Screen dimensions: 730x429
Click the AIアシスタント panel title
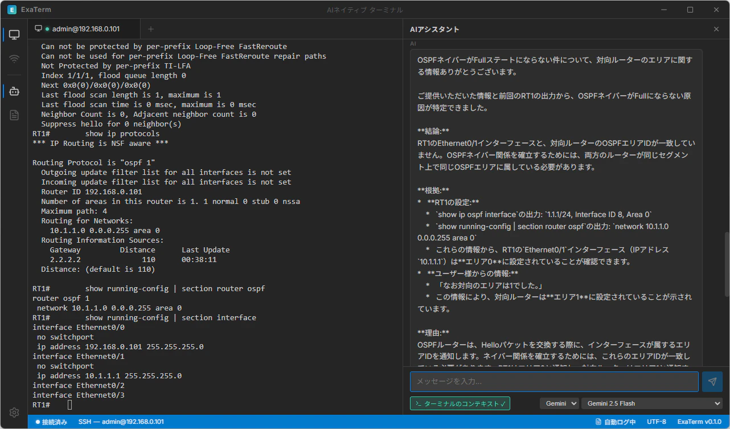[434, 29]
